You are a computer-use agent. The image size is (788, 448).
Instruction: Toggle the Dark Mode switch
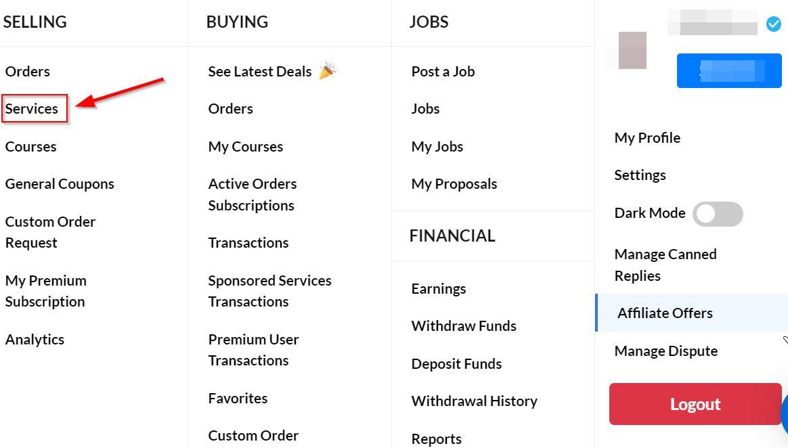[717, 214]
